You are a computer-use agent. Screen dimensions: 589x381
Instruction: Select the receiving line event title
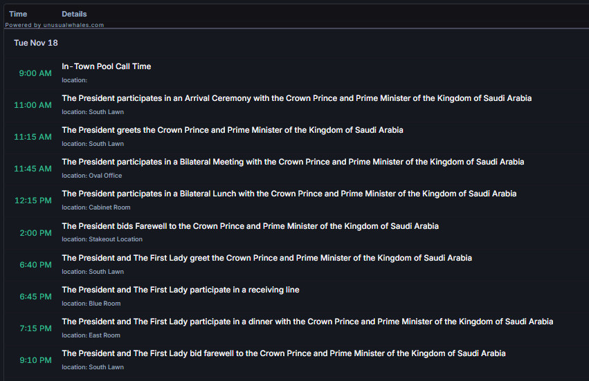point(180,290)
